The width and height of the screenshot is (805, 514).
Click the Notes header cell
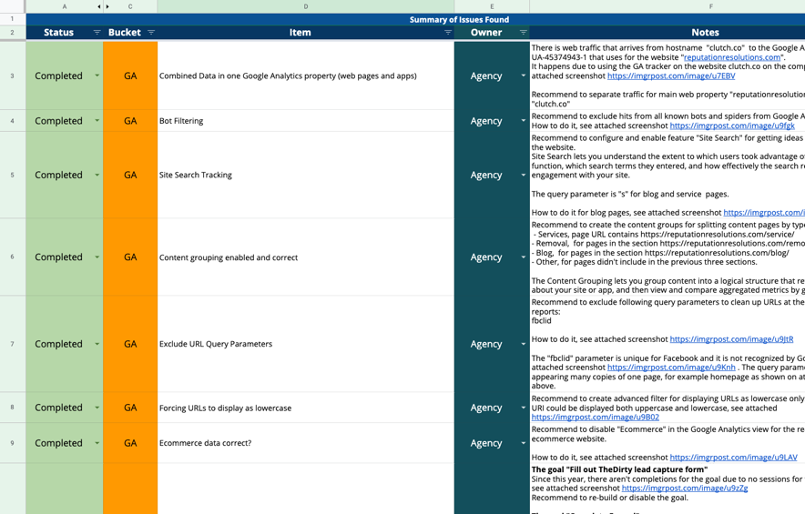(x=667, y=33)
